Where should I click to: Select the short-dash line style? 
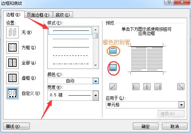click(x=71, y=47)
